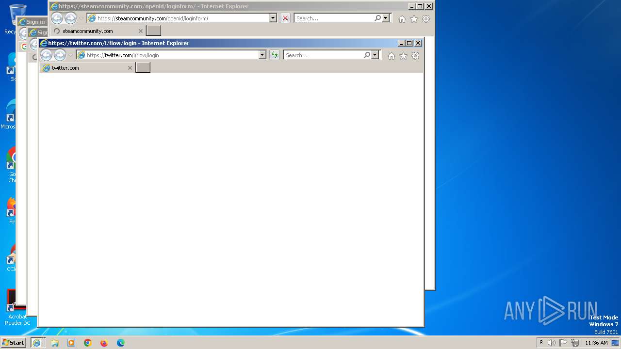Open a new tab beside steamcommunity.com
The height and width of the screenshot is (349, 621).
(153, 31)
